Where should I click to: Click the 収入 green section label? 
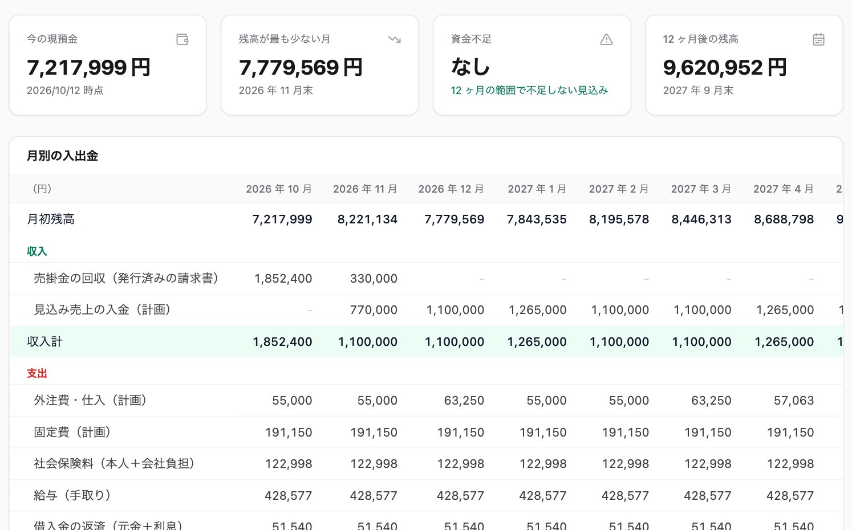[37, 251]
